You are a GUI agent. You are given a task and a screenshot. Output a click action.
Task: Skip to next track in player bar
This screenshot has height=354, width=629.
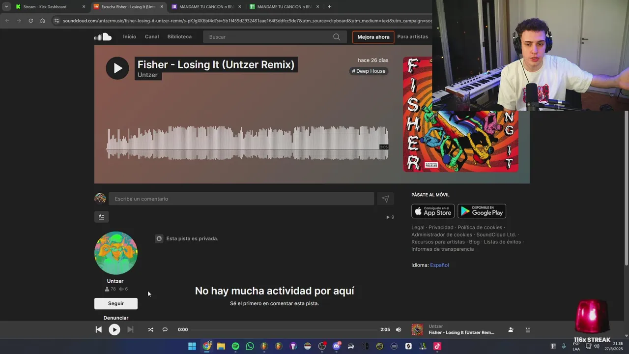(x=130, y=329)
